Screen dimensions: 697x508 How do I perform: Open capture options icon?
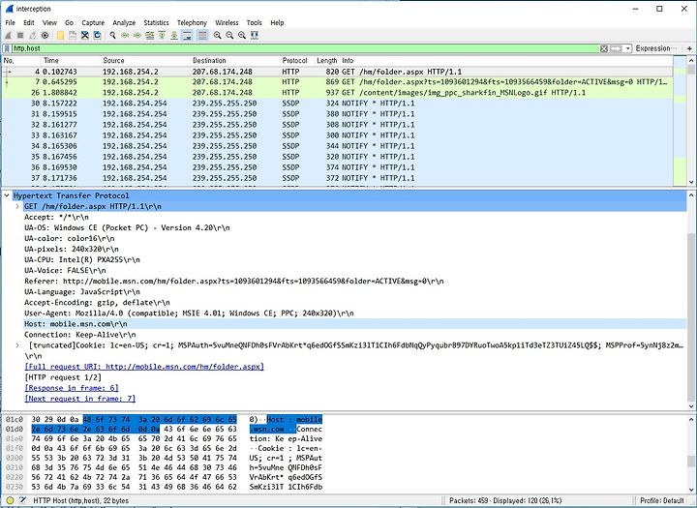point(45,36)
